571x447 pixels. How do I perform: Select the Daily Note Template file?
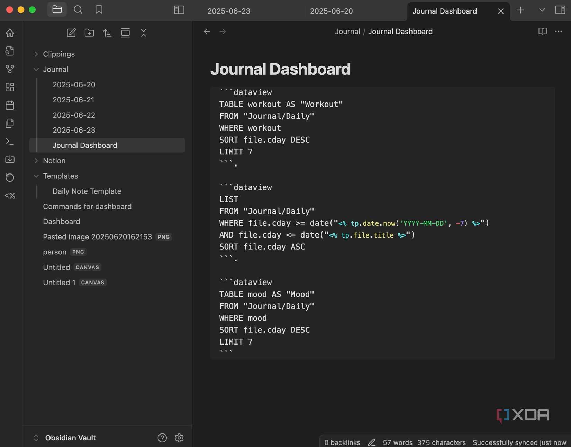click(x=87, y=191)
